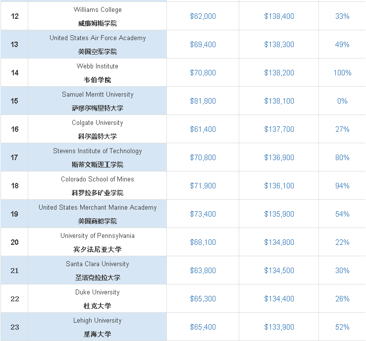Click the $73,400 value
This screenshot has height=341, width=366.
click(x=203, y=214)
